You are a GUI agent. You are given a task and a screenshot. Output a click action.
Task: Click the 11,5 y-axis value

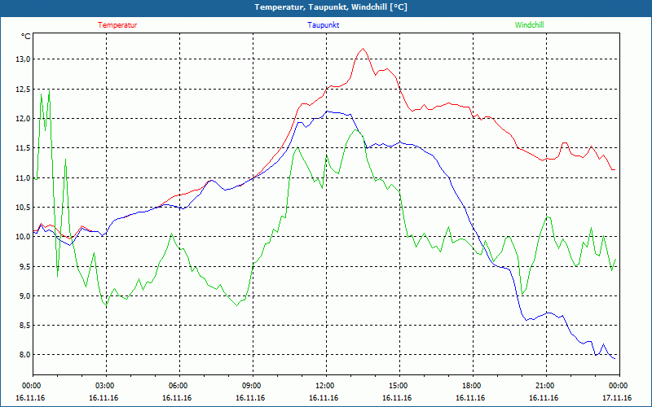point(24,148)
